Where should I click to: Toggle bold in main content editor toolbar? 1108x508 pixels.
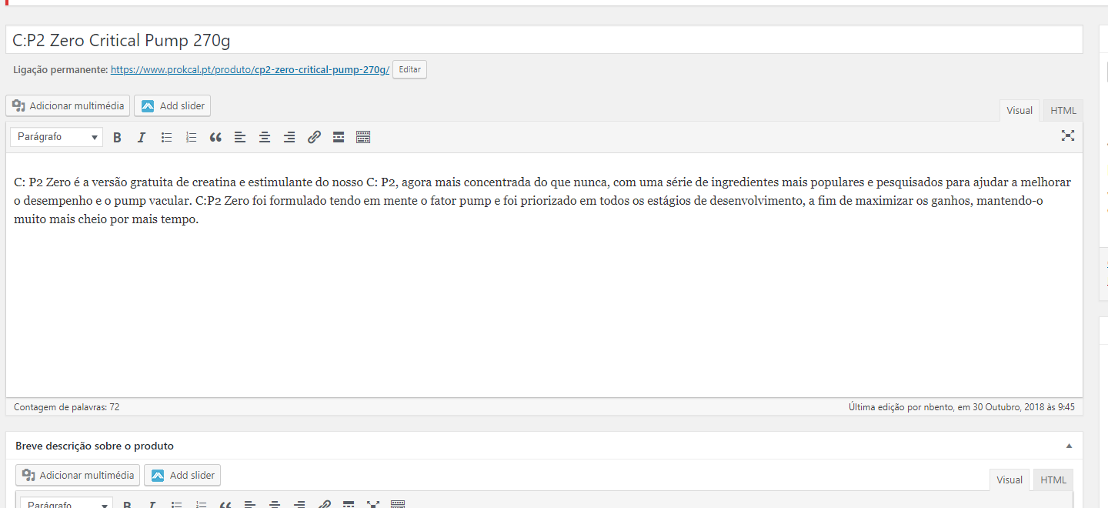(x=117, y=137)
